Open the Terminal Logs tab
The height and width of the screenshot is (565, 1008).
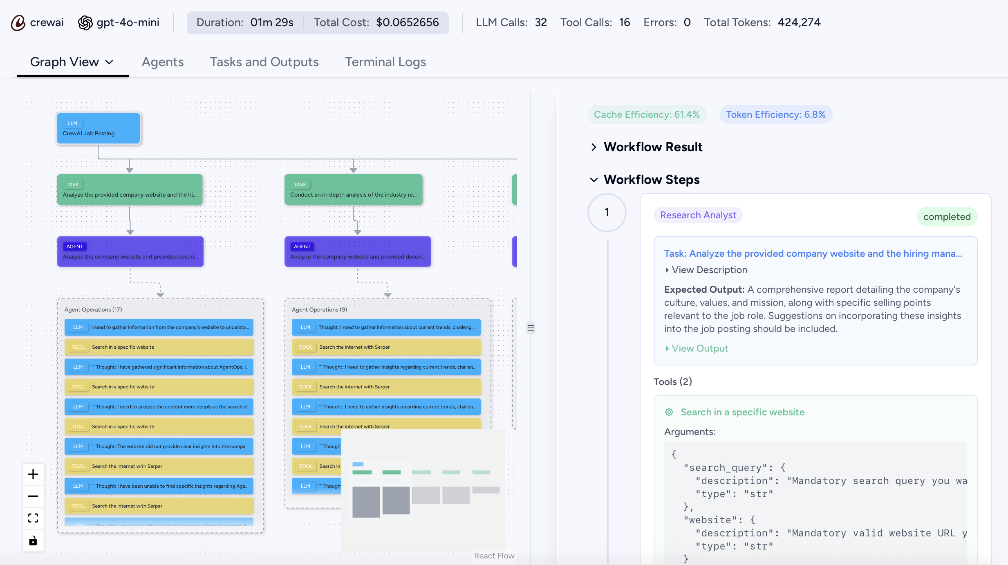[x=385, y=62]
